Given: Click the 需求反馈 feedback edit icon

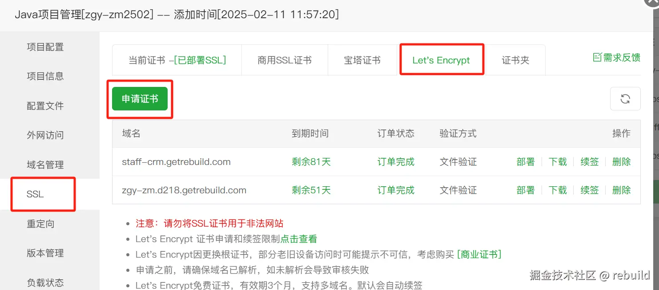Looking at the screenshot, I should pyautogui.click(x=597, y=57).
